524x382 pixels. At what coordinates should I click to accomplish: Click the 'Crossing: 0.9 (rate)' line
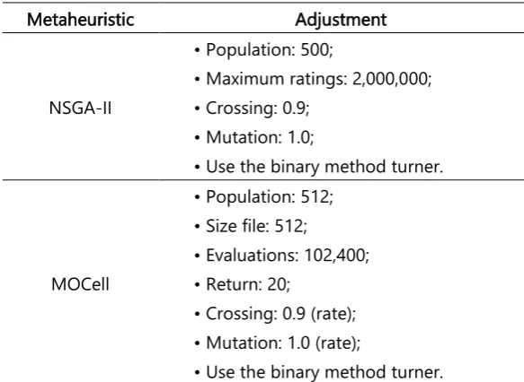[x=280, y=314]
